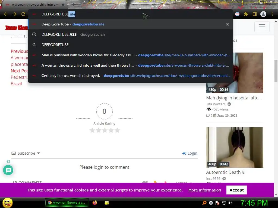The width and height of the screenshot is (278, 208).
Task: Open 'More information' cookie link
Action: coord(205,190)
